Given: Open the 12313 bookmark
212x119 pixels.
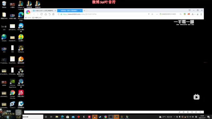Looking at the screenshot, I should 28,18.
